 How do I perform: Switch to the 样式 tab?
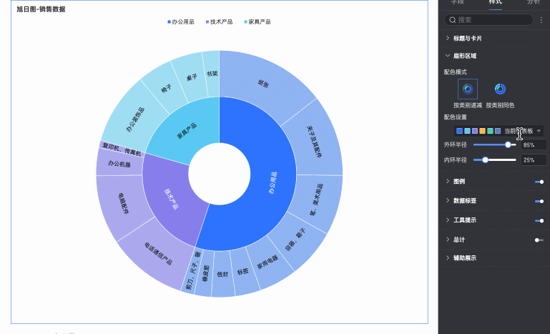click(495, 2)
